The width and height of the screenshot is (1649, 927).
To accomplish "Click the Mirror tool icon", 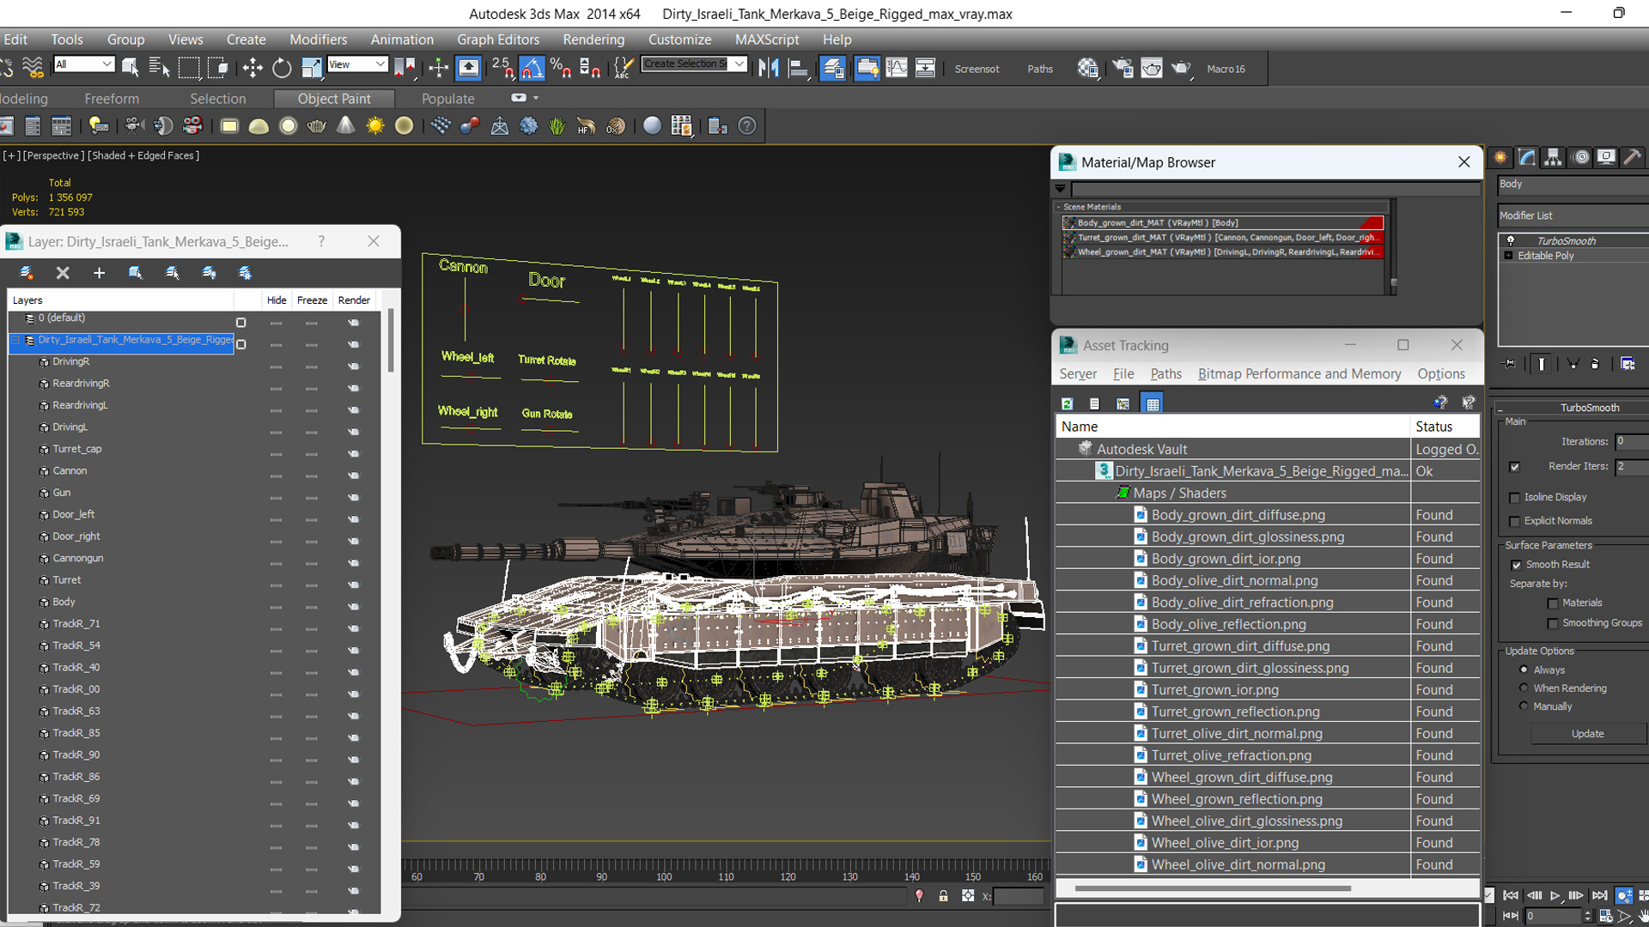I will click(769, 68).
